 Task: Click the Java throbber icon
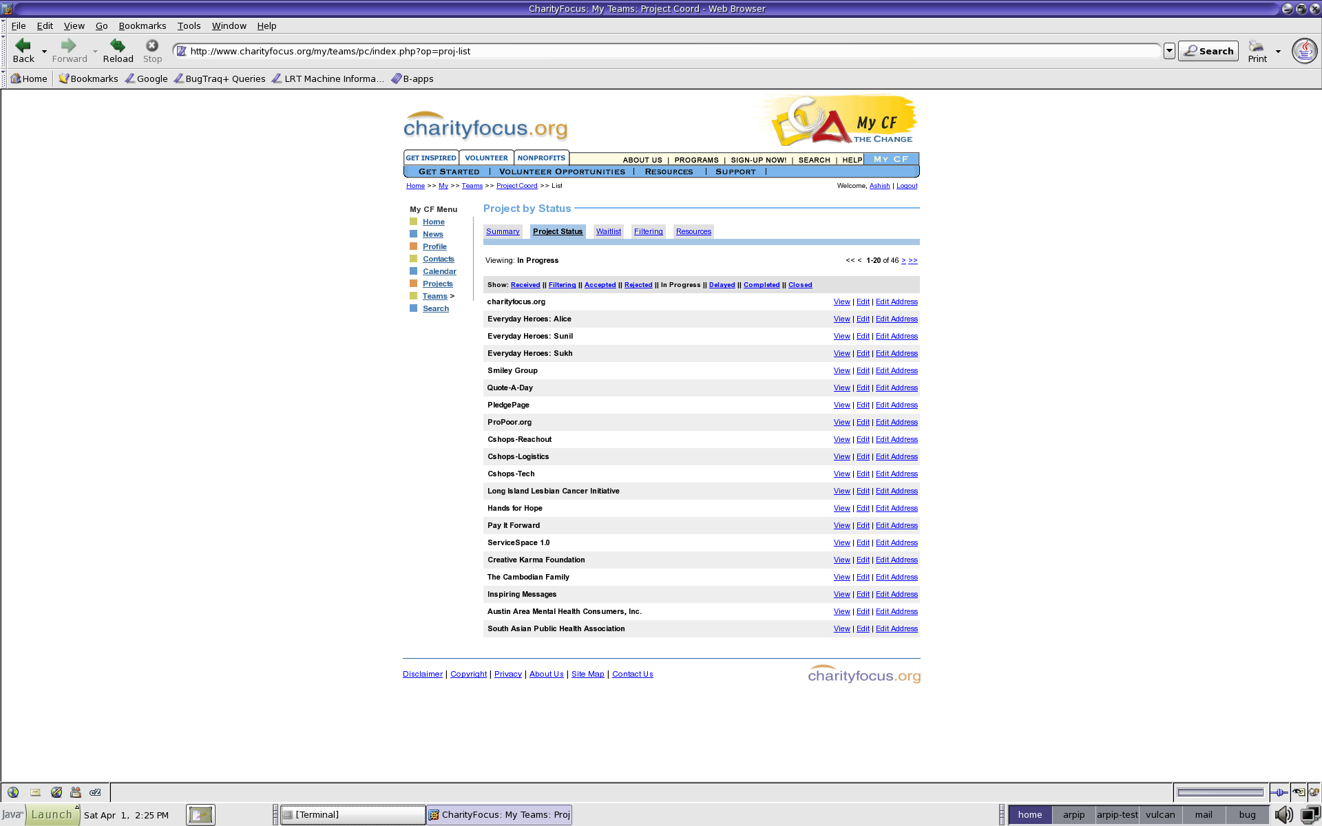tap(1304, 50)
